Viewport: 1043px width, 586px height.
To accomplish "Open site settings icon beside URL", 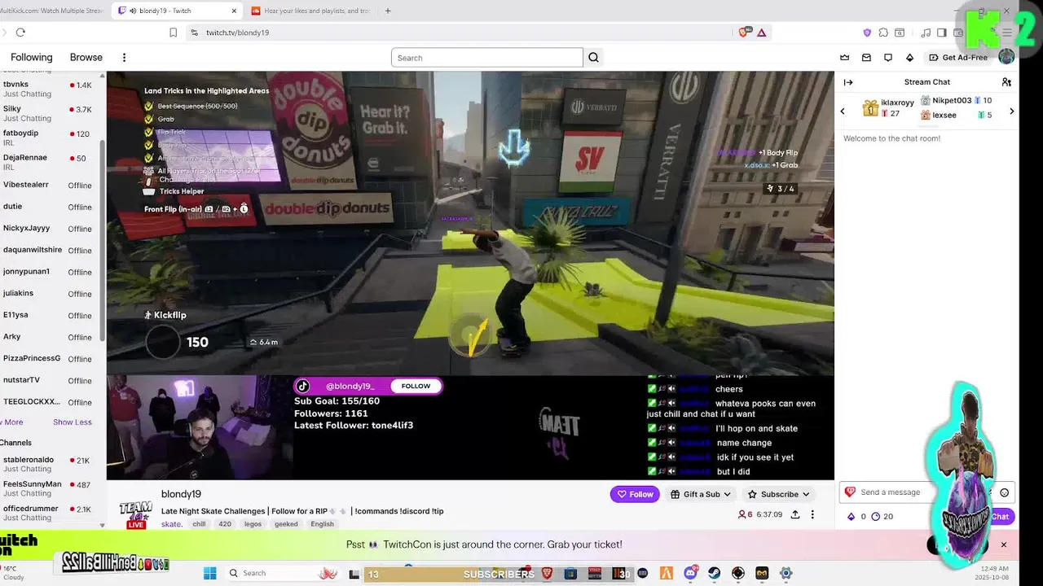I will pyautogui.click(x=194, y=33).
